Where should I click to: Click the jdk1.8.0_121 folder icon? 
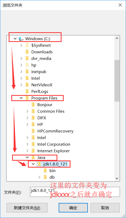click(39, 164)
